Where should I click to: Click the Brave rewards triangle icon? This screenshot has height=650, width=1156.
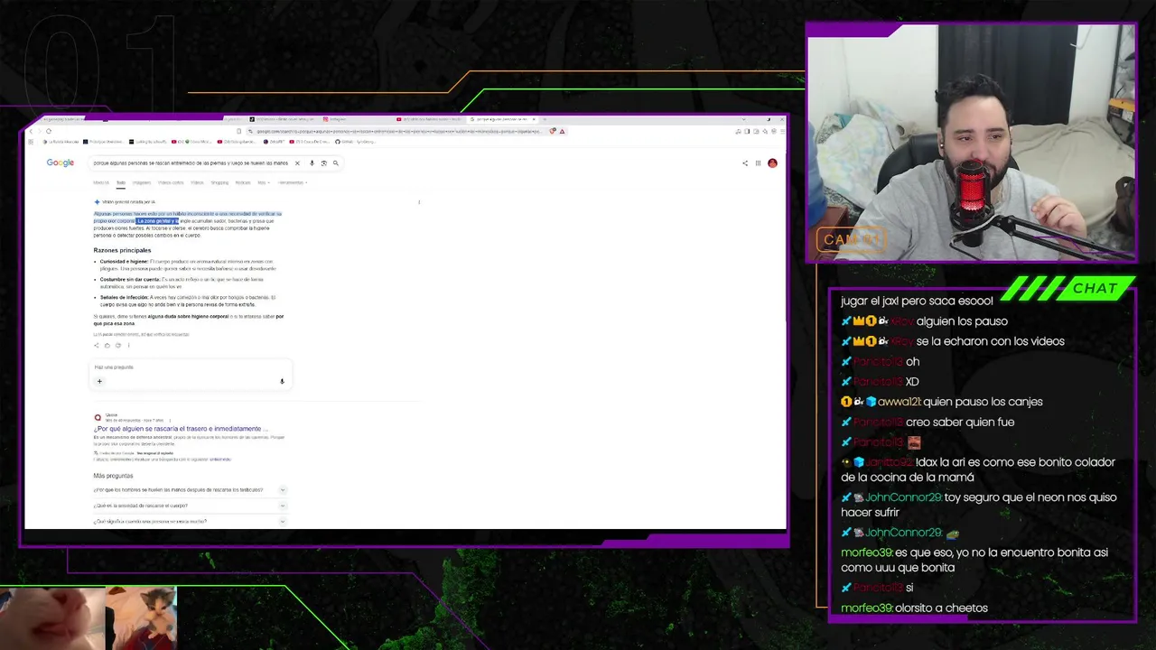pyautogui.click(x=562, y=131)
